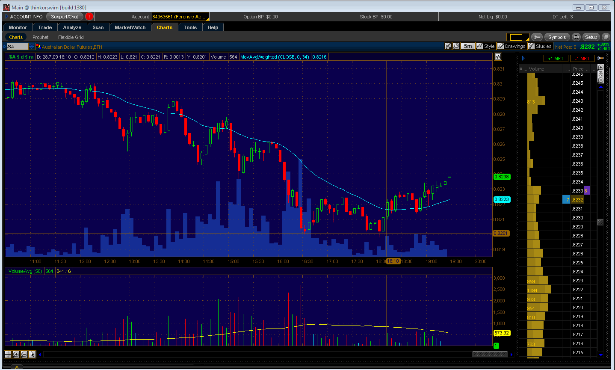Select the Flexible Grid sub-tab

[71, 37]
